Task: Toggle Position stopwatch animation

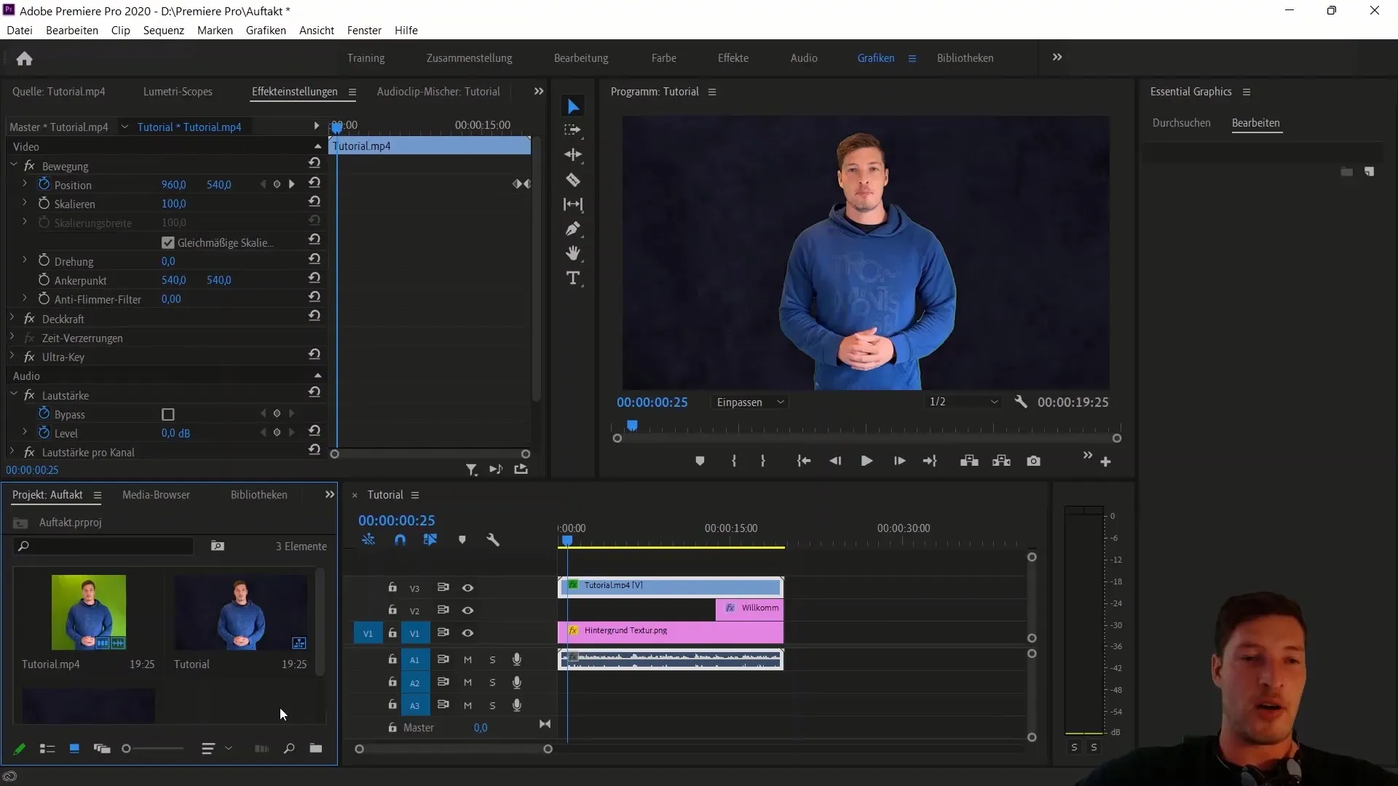Action: [44, 184]
